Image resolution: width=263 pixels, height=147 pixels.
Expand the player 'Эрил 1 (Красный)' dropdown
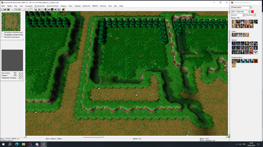241,12
